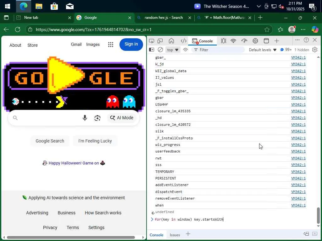Open the Elements panel code icon
The width and height of the screenshot is (322, 241).
(x=183, y=41)
